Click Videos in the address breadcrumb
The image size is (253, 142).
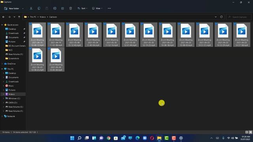pyautogui.click(x=43, y=17)
